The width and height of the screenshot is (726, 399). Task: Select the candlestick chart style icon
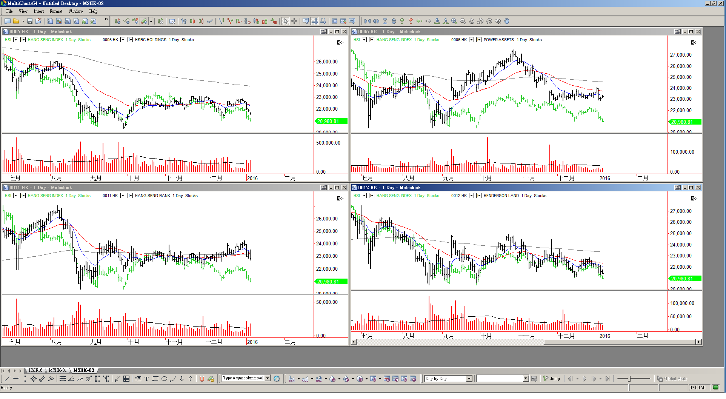192,21
